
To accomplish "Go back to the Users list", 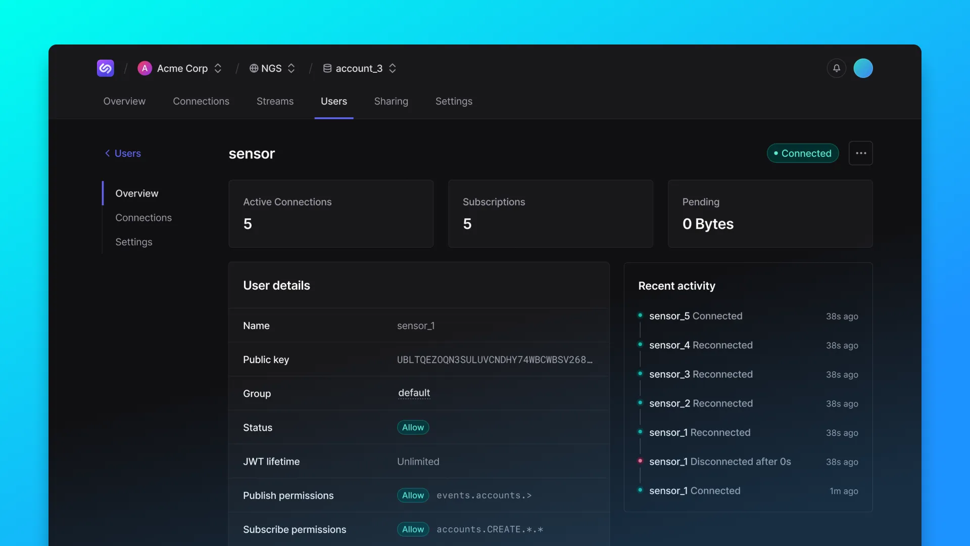I will pos(123,153).
